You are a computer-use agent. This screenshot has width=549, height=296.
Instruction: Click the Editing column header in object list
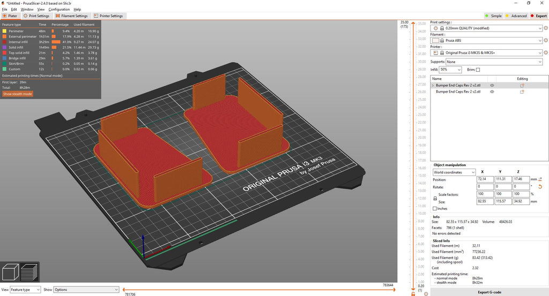522,79
